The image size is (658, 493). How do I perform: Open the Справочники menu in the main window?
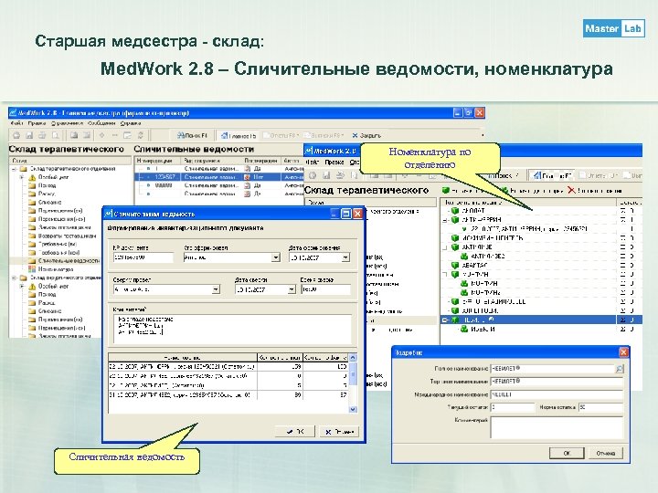click(x=67, y=123)
